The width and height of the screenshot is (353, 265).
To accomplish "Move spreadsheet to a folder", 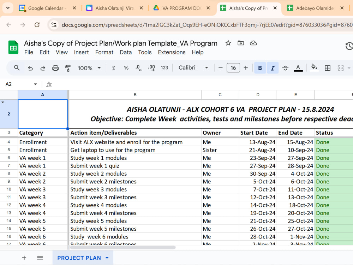I will pos(241,43).
